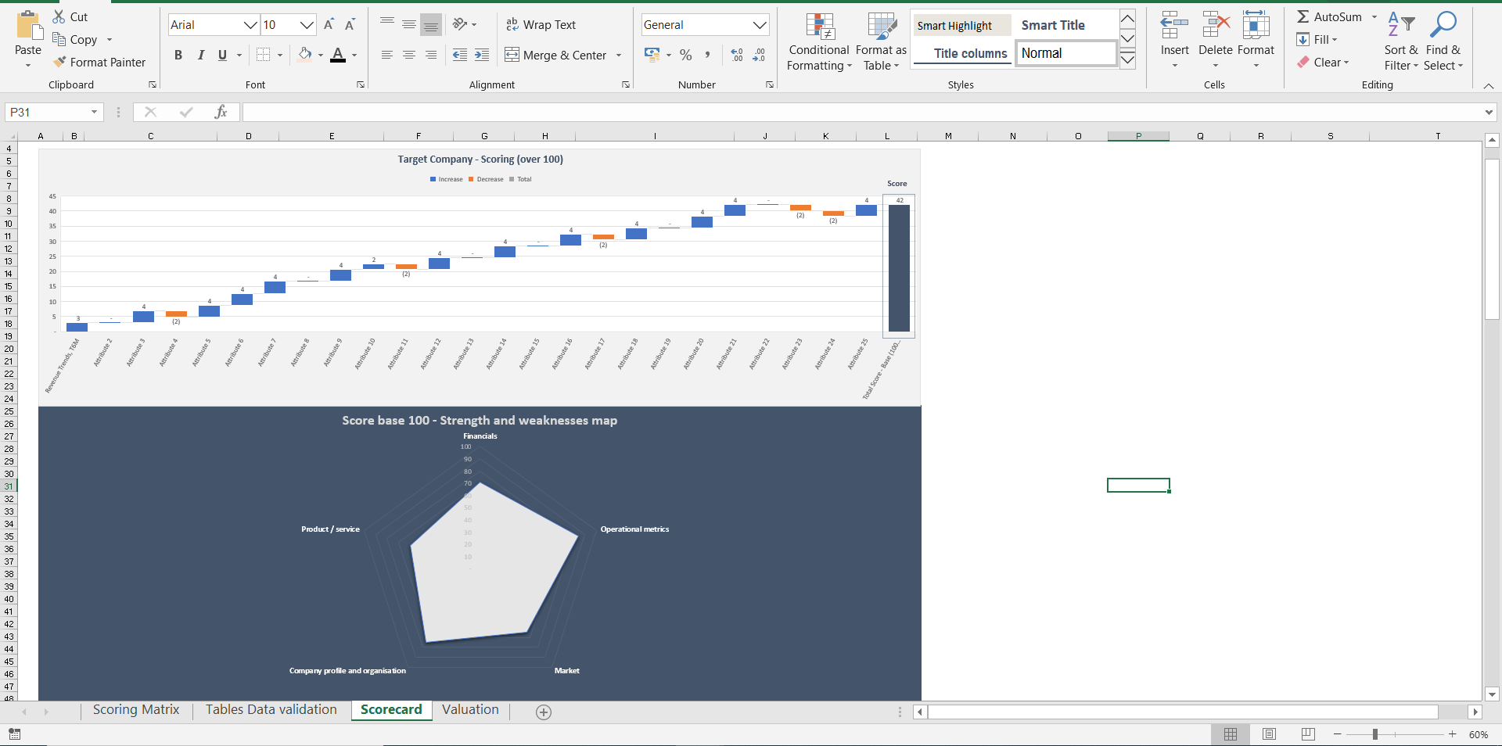The image size is (1502, 746).
Task: Apply percent style
Action: (x=686, y=55)
